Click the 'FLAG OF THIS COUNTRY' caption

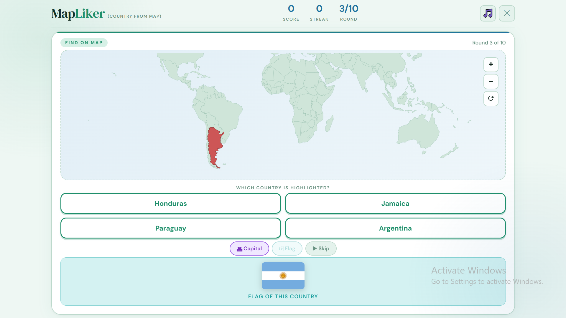(283, 297)
